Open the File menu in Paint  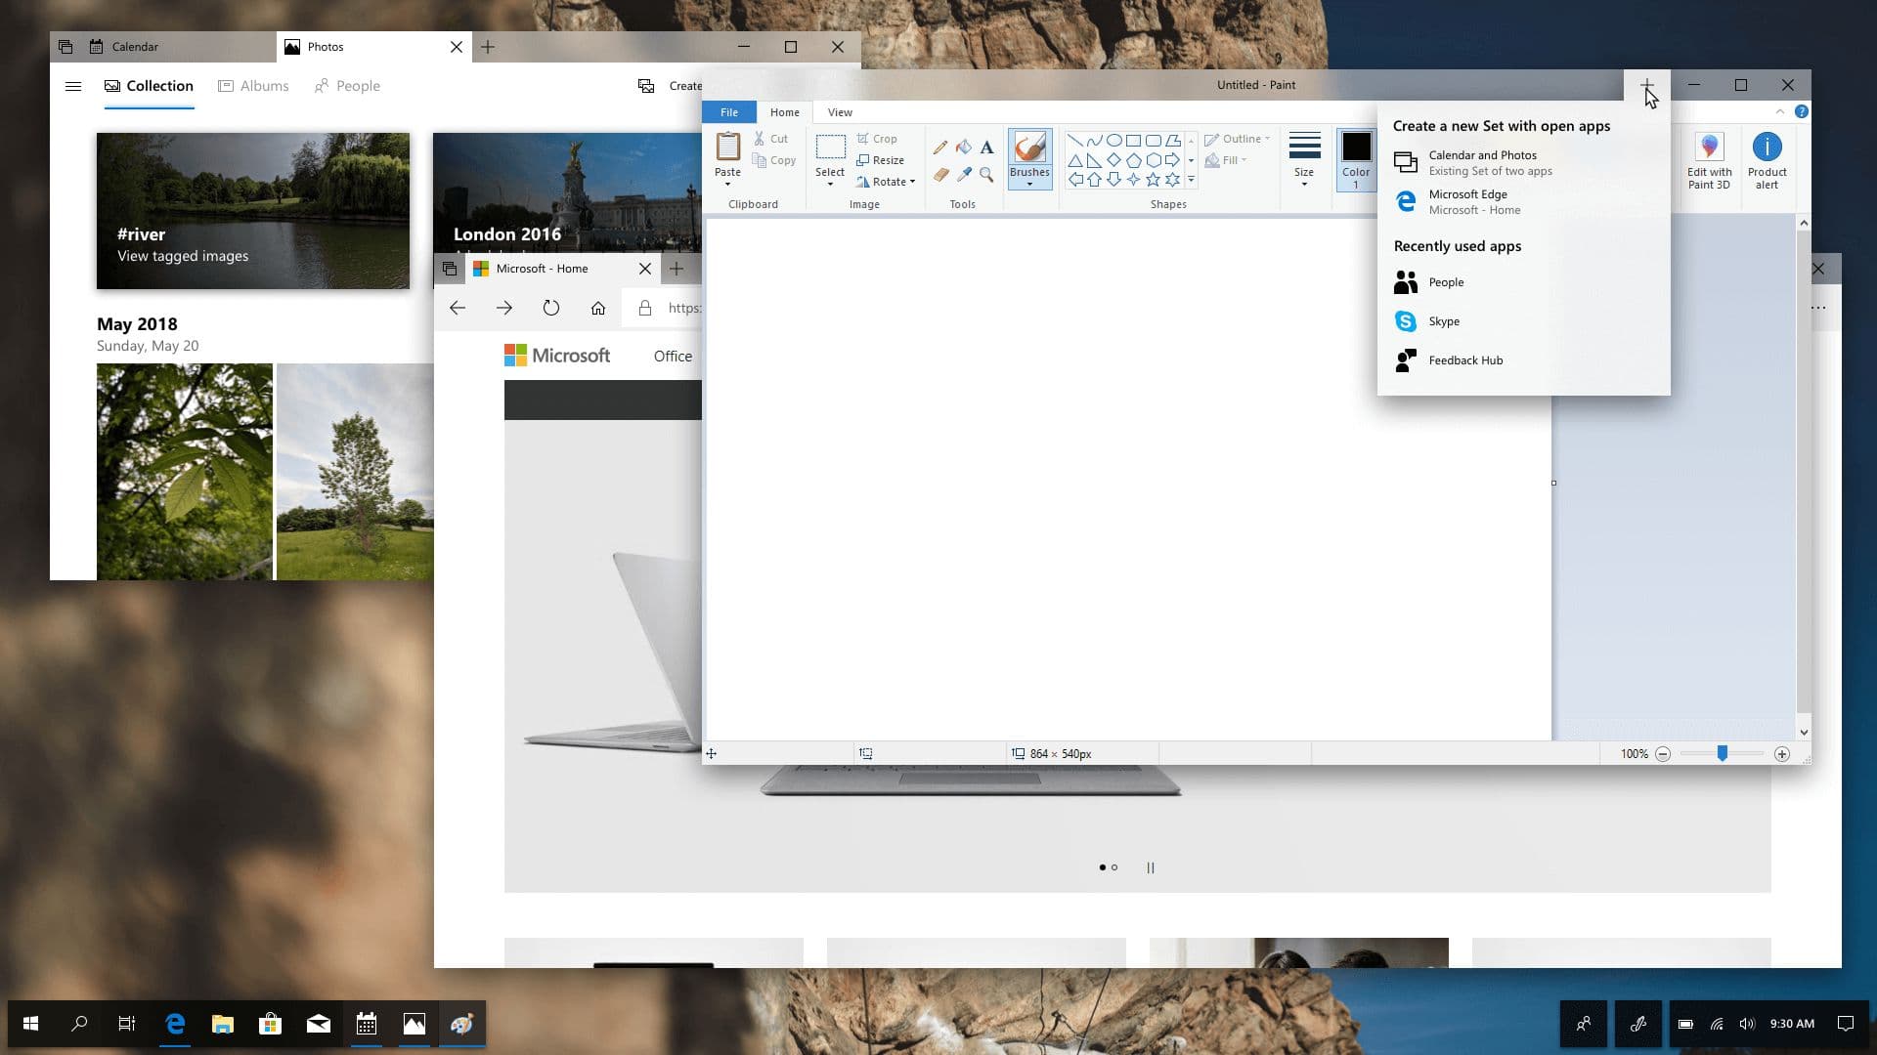[728, 111]
